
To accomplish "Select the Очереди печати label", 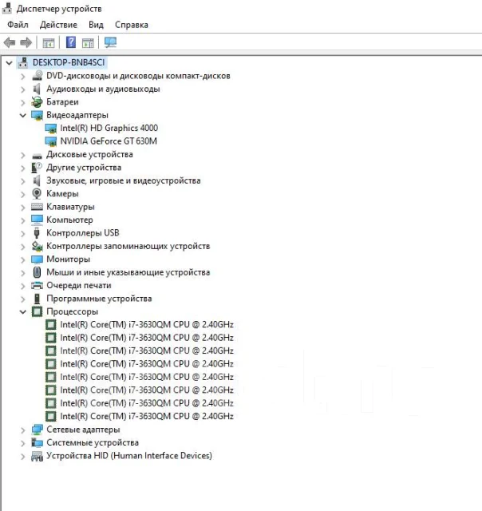I will pos(78,286).
